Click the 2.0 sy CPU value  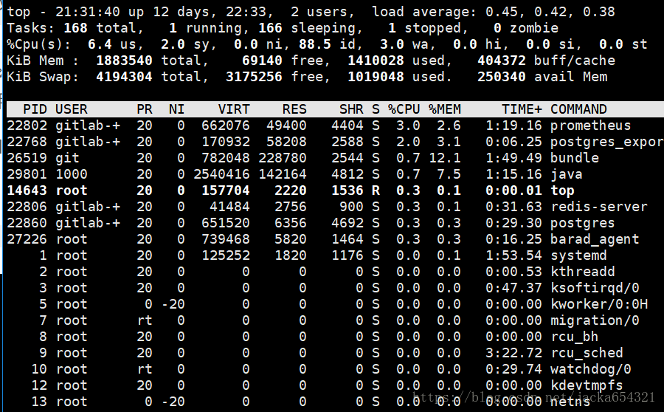(x=173, y=44)
